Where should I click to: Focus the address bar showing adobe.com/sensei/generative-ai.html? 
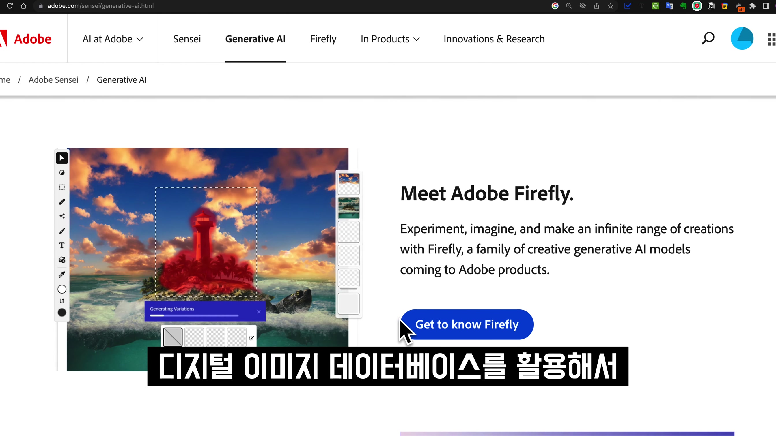[x=101, y=6]
